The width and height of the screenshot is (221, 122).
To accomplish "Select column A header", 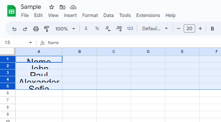I will click(39, 52).
